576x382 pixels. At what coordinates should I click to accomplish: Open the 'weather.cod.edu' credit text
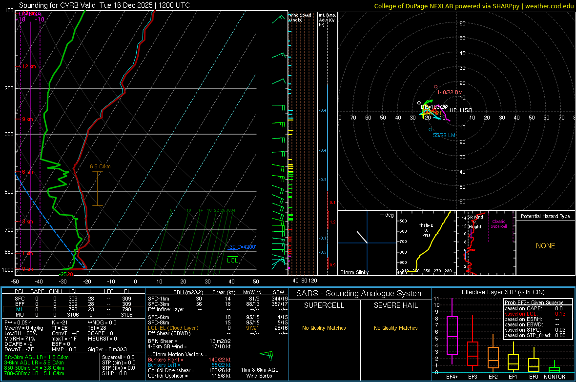click(549, 6)
